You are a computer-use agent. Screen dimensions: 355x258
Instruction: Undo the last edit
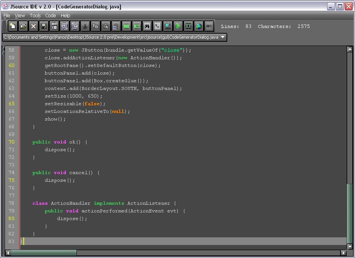pyautogui.click(x=65, y=26)
